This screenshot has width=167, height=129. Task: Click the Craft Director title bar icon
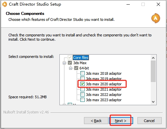(5, 4)
